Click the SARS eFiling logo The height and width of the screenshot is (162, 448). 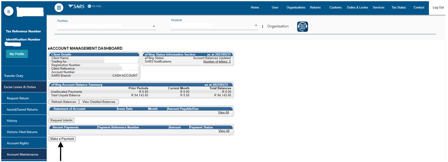click(x=85, y=6)
